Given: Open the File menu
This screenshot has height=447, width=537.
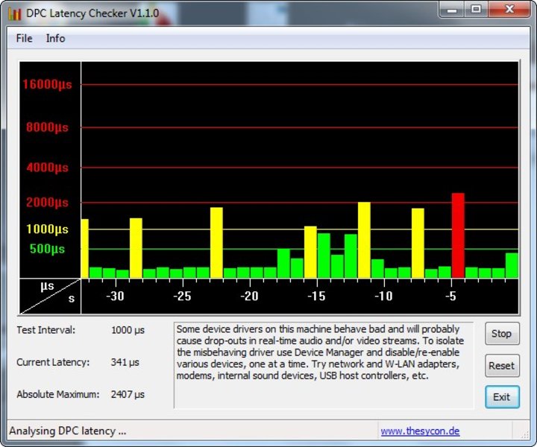Looking at the screenshot, I should coord(24,38).
